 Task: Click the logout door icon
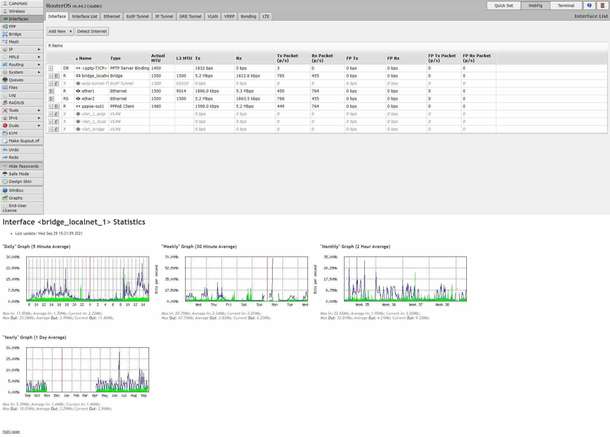click(602, 5)
